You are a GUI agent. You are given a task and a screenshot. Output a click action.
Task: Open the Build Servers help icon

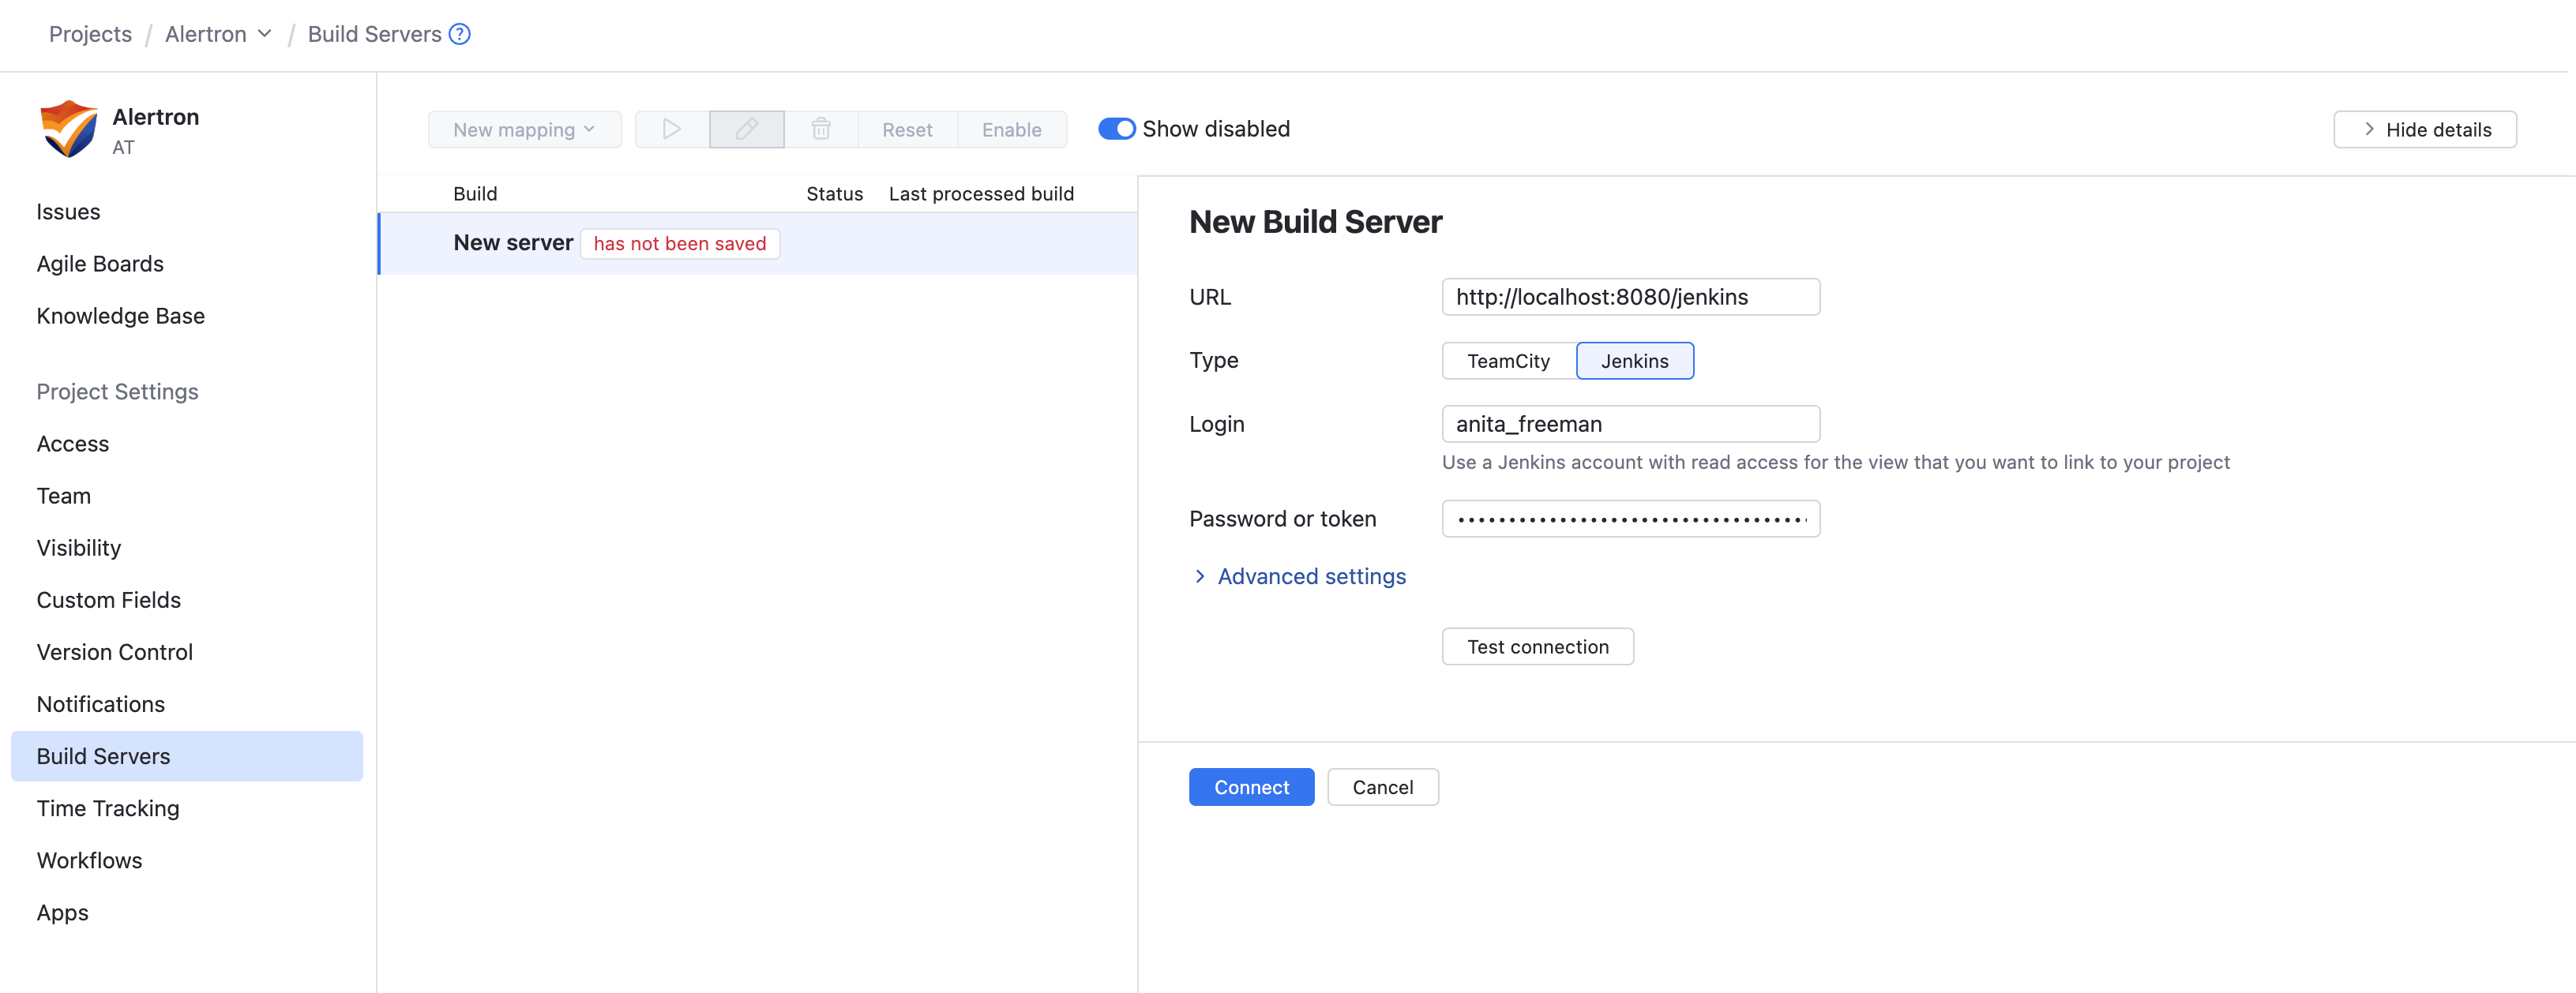[x=459, y=34]
